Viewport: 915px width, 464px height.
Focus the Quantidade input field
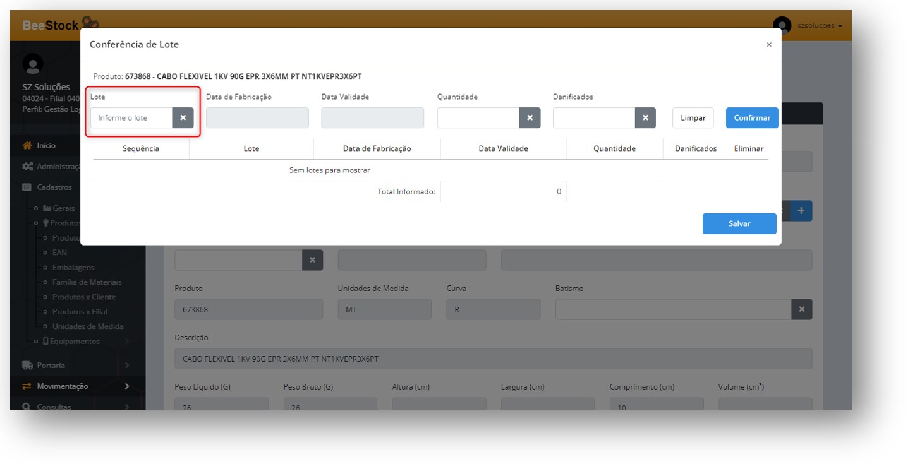tap(478, 118)
